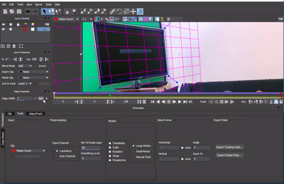Select the Manual Track radio button
The width and height of the screenshot is (284, 184).
pos(133,157)
